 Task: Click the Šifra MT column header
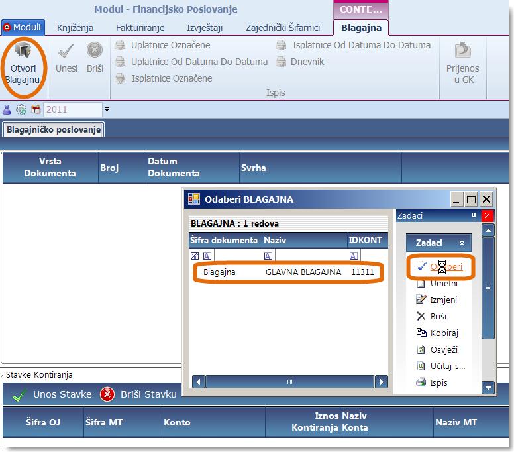[123, 422]
